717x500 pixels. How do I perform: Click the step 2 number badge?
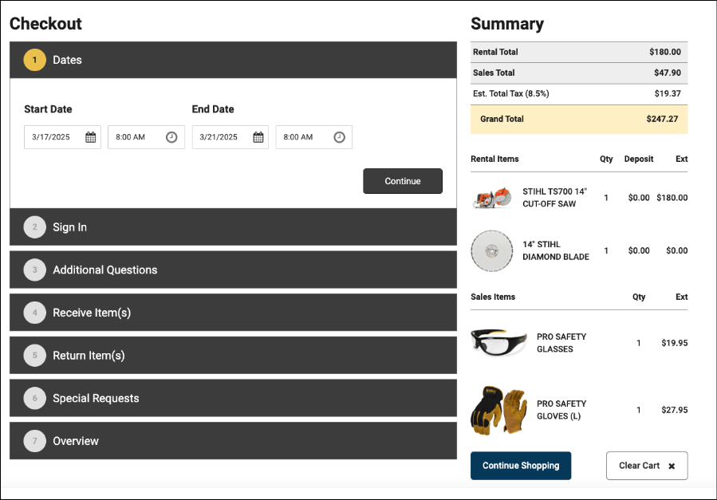35,227
